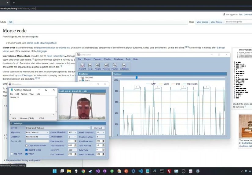Screen dimensions: 252x175
Task: Open the Pixel Threshold dropdown
Action: click(100, 132)
